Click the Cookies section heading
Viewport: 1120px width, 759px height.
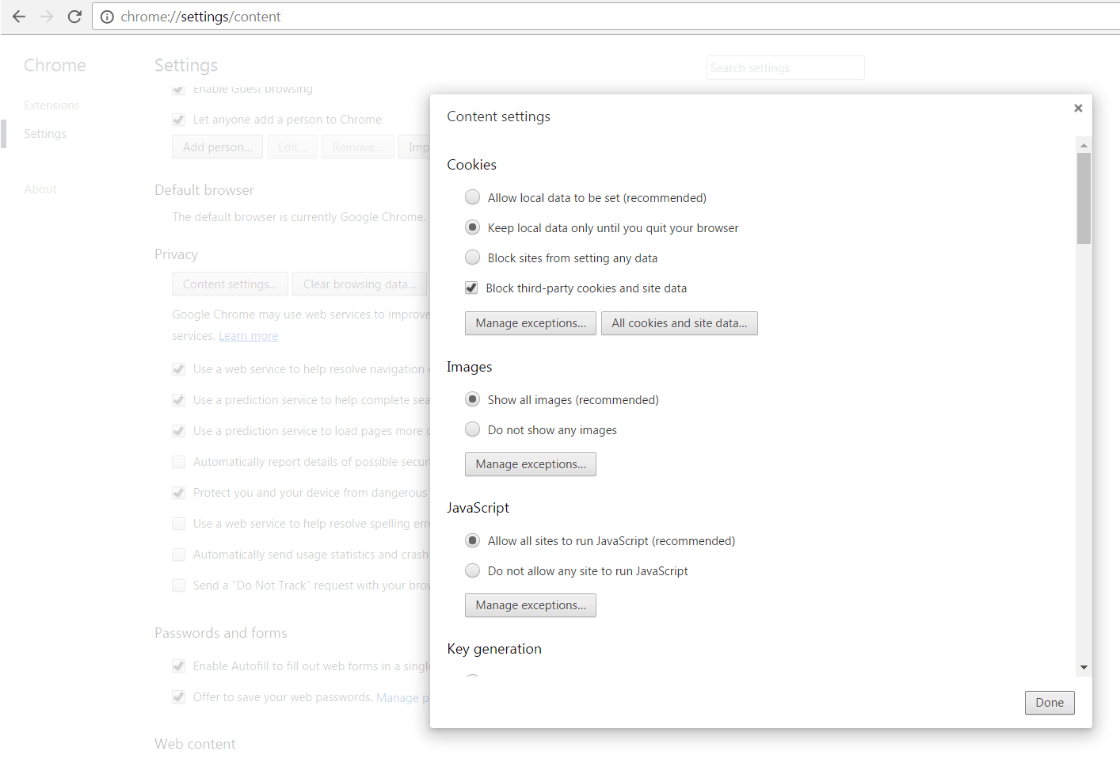pyautogui.click(x=471, y=165)
